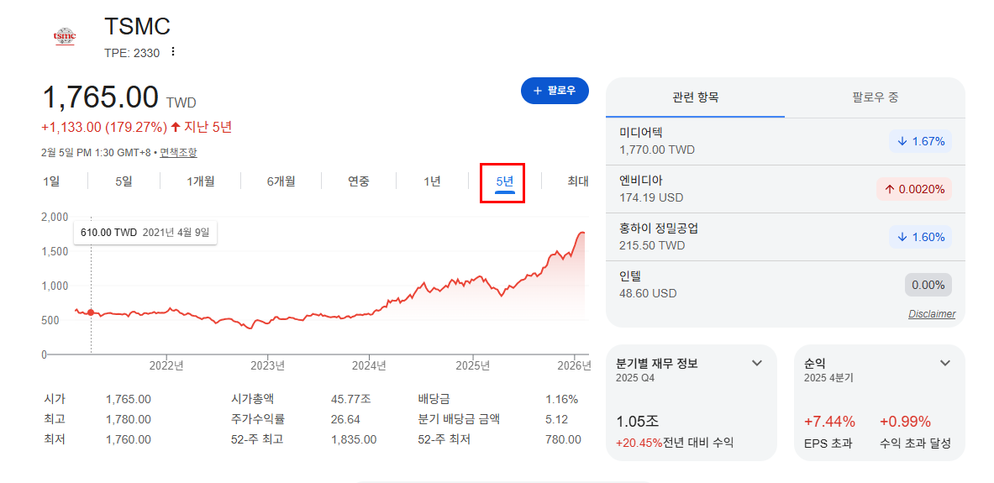Click the TPE: 2330 ticker text
This screenshot has height=483, width=994.
pos(132,53)
